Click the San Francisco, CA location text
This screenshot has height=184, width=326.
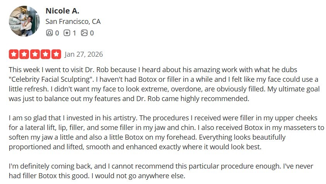pyautogui.click(x=73, y=22)
